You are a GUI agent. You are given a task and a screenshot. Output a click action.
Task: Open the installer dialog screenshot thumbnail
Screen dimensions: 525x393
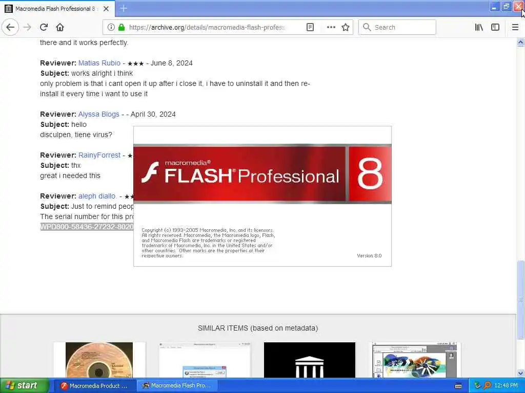point(205,360)
